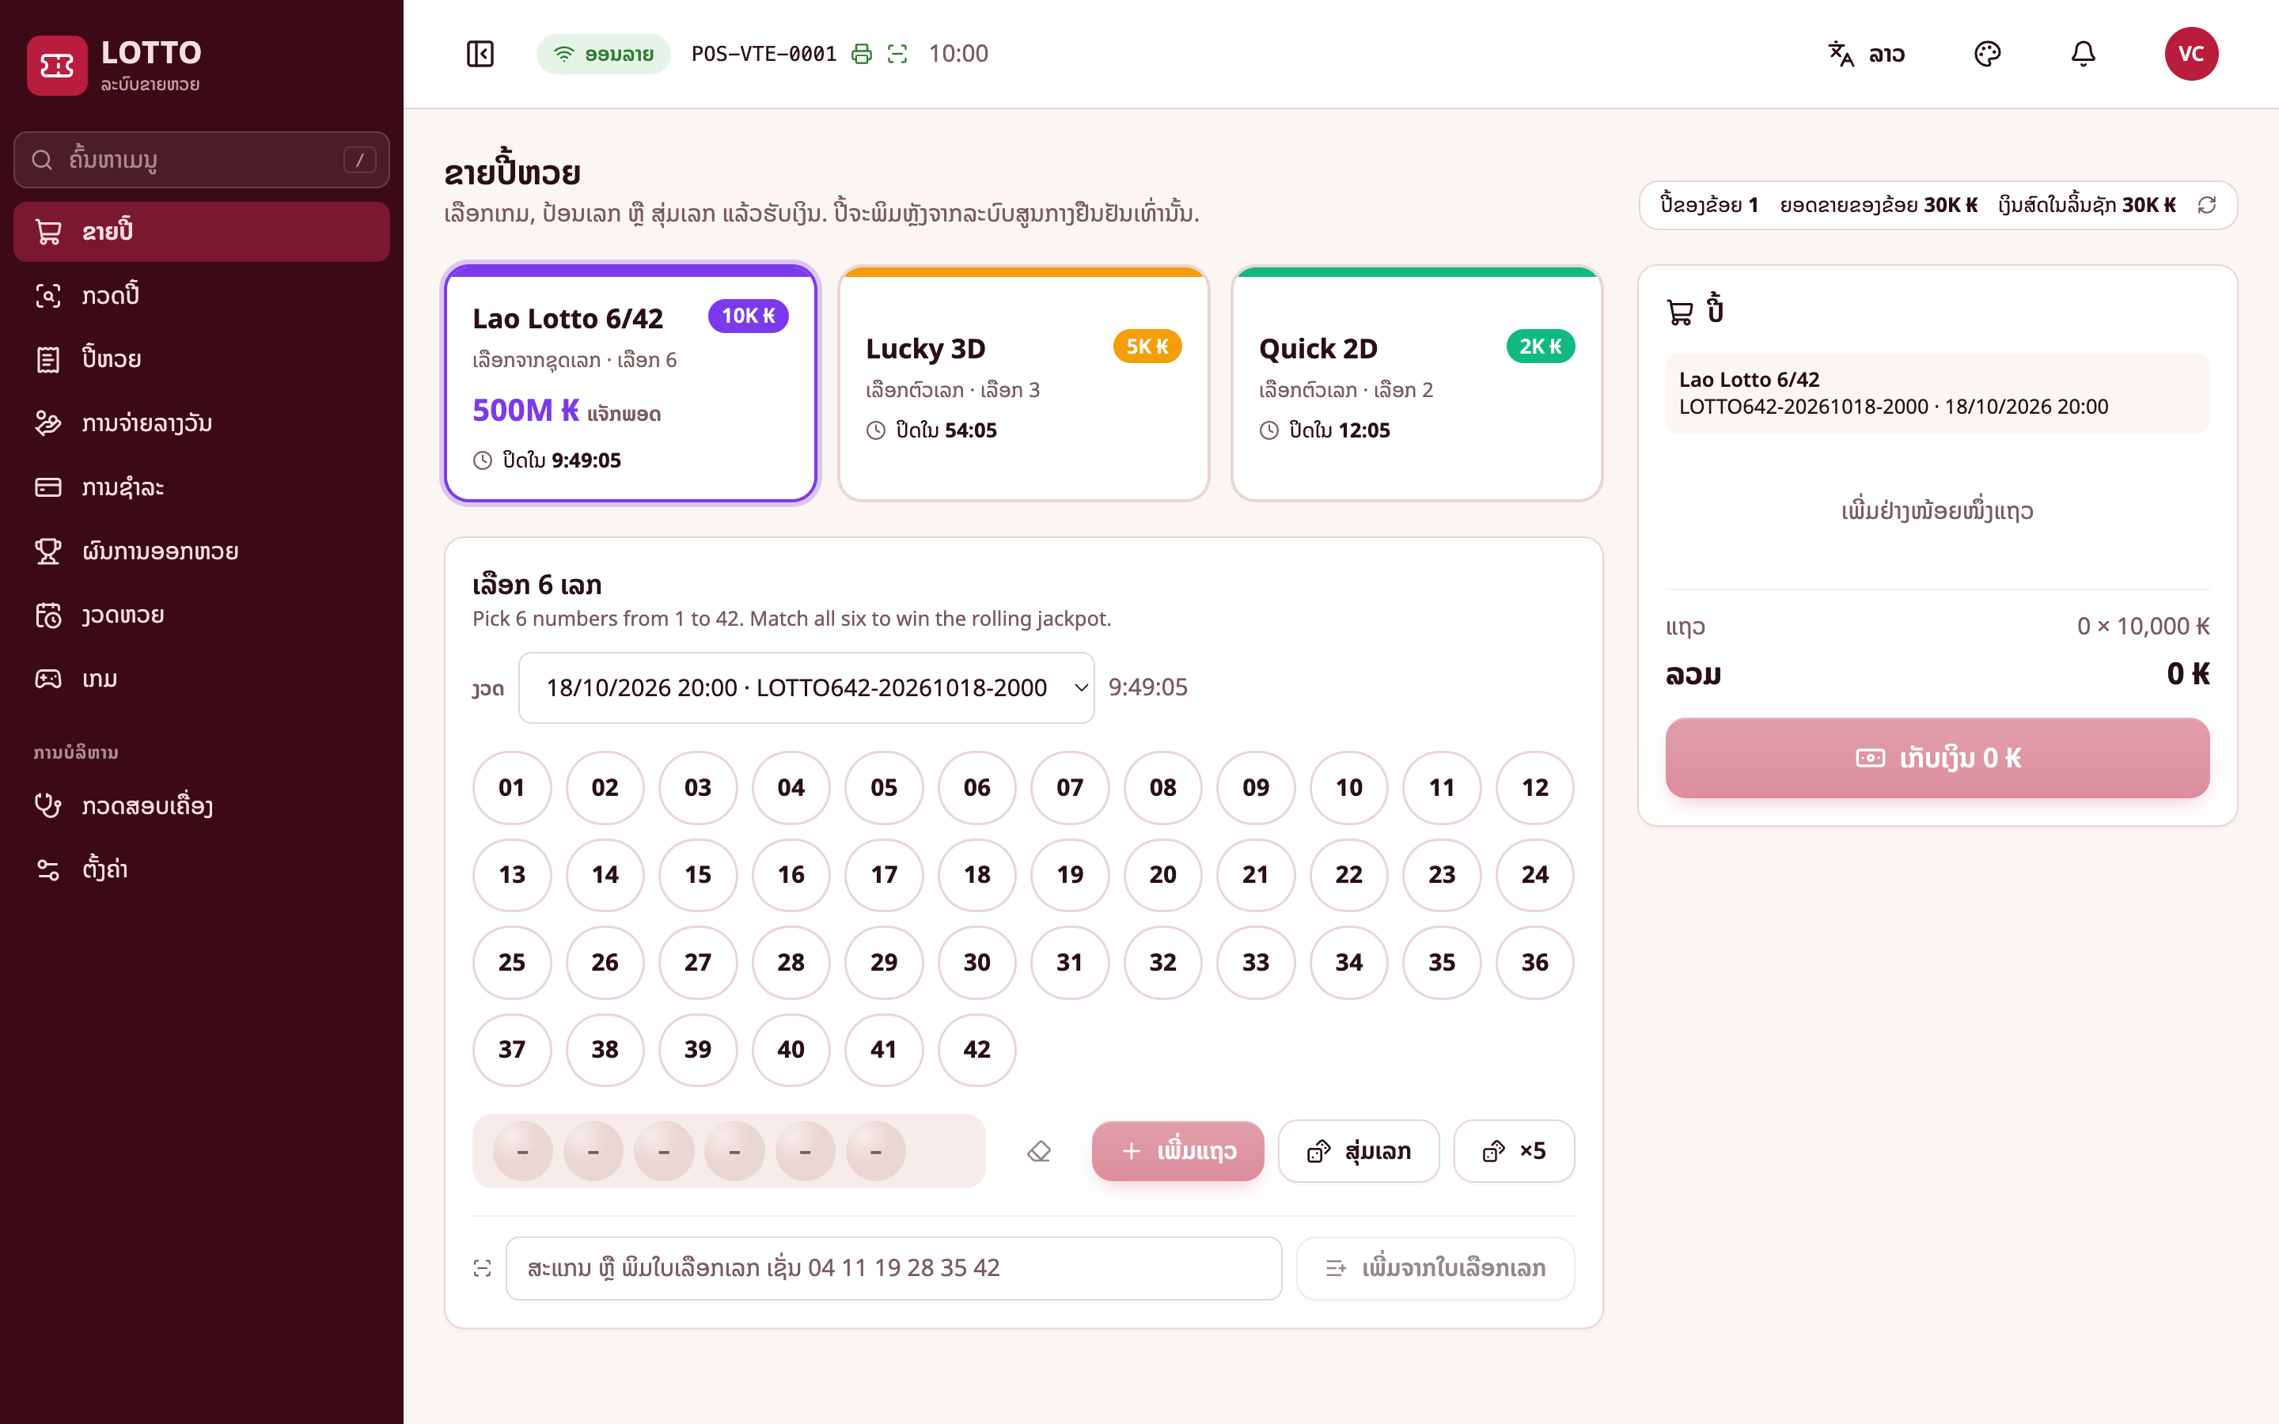Clear picked numbers with eraser icon
The width and height of the screenshot is (2279, 1424).
(1039, 1151)
